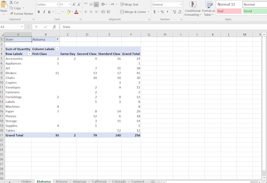Decrease indent icon
Image resolution: width=267 pixels, height=183 pixels.
(103, 12)
